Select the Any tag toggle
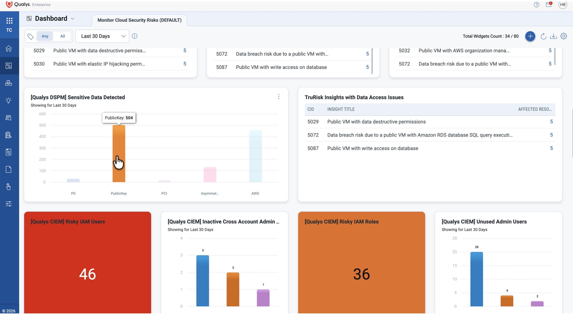The height and width of the screenshot is (315, 573). click(x=45, y=36)
